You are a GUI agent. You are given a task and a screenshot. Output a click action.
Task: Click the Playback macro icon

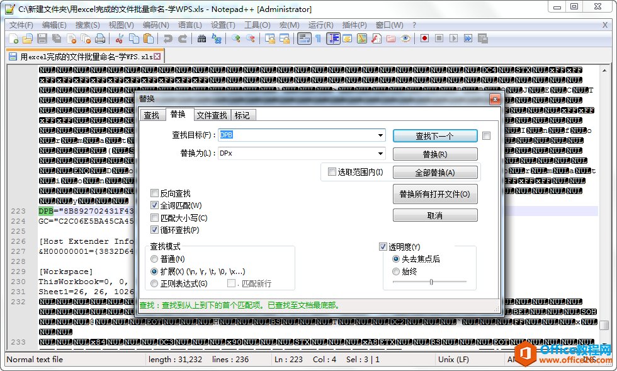coord(454,38)
